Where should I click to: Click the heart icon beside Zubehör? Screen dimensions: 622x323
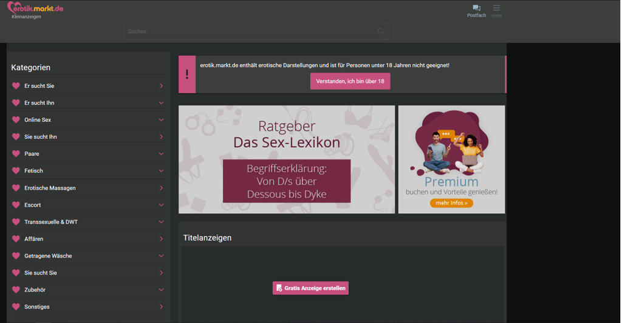click(16, 289)
